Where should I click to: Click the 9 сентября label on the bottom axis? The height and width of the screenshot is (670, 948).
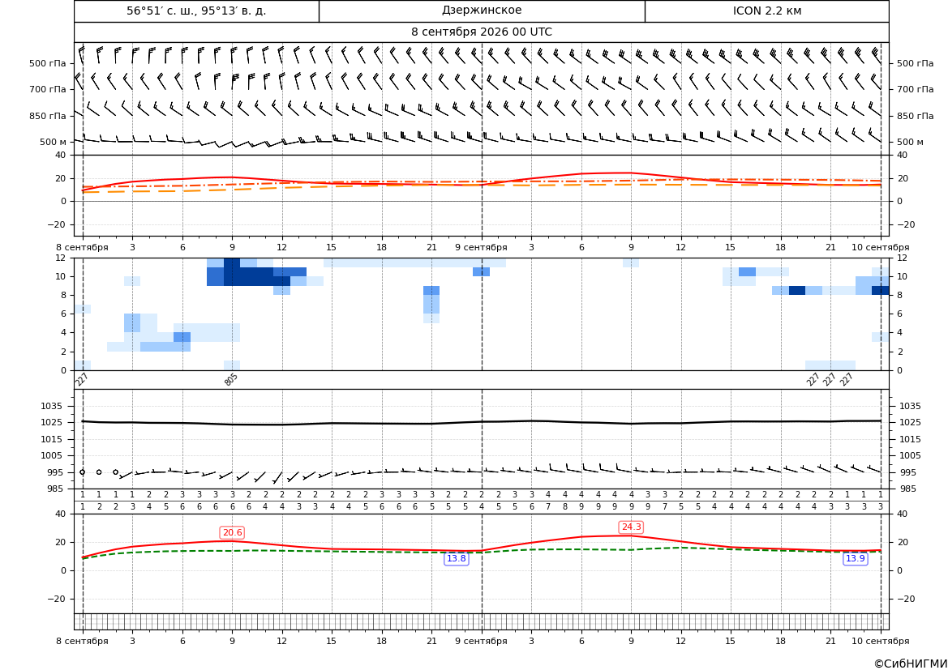coord(481,641)
